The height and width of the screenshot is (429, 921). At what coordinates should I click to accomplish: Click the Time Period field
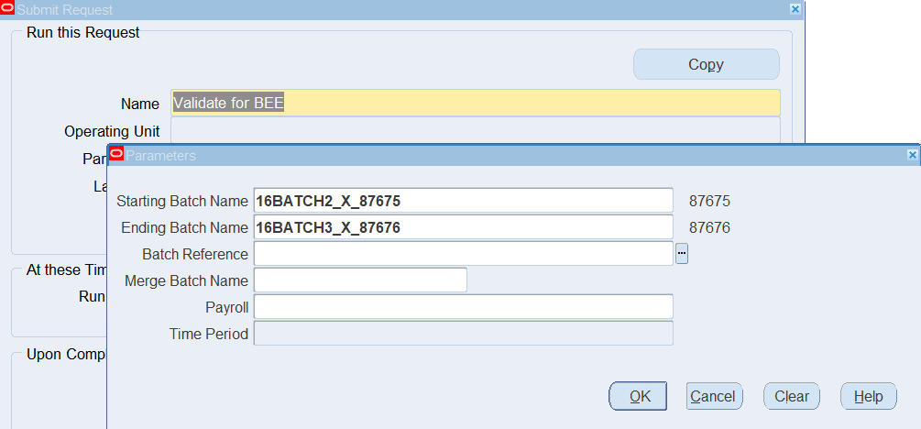tap(463, 334)
